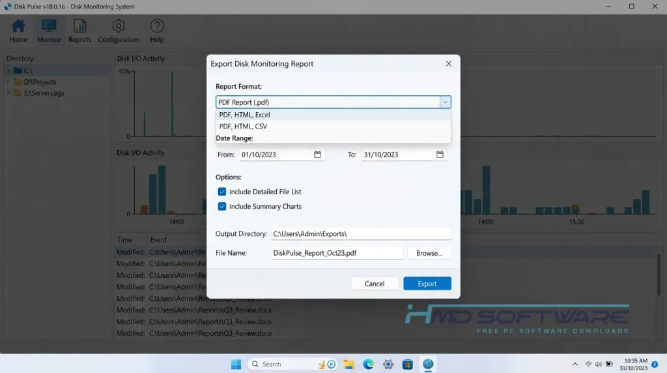The height and width of the screenshot is (373, 667).
Task: Click the Event column header
Action: (x=158, y=240)
